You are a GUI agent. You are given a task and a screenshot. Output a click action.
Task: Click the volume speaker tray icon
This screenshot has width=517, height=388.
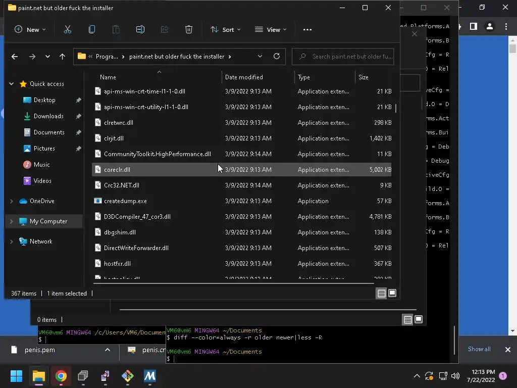tap(455, 376)
